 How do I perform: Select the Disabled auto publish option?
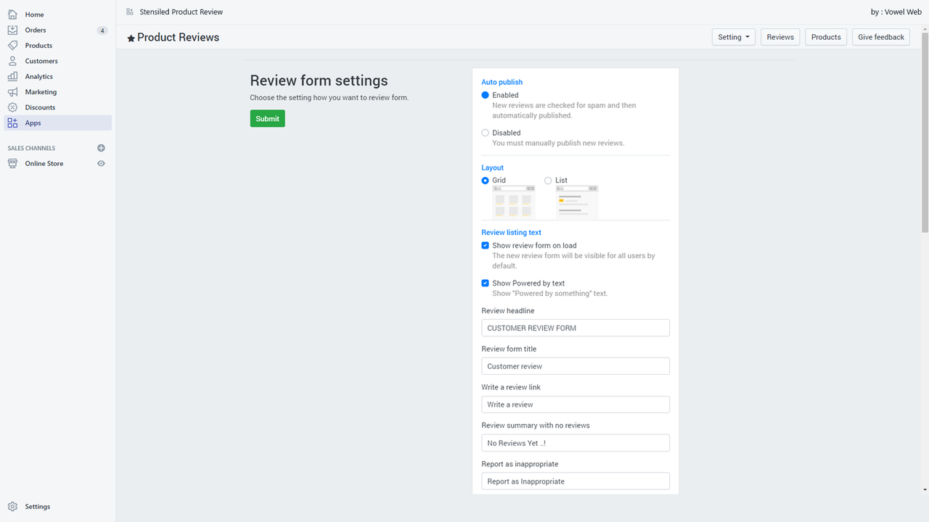(x=485, y=133)
